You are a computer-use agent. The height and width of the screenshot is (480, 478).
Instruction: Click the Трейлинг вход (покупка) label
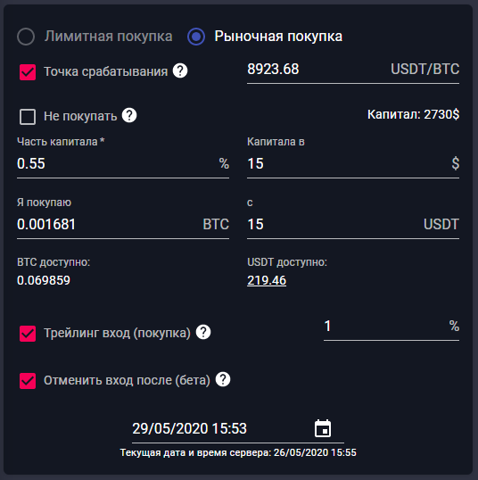[x=117, y=333]
